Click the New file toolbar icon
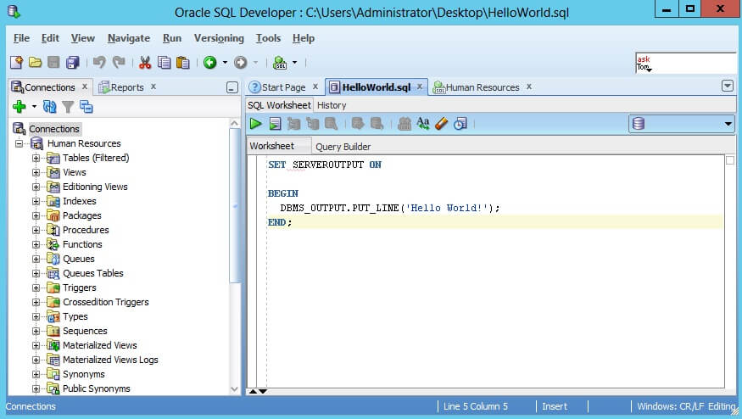742x419 pixels. [16, 62]
